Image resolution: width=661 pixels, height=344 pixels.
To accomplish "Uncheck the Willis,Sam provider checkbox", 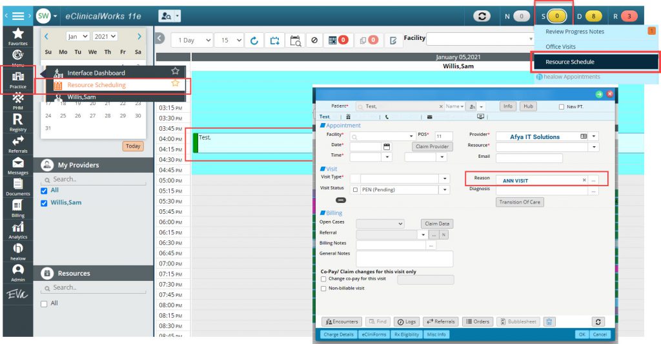I will [44, 204].
